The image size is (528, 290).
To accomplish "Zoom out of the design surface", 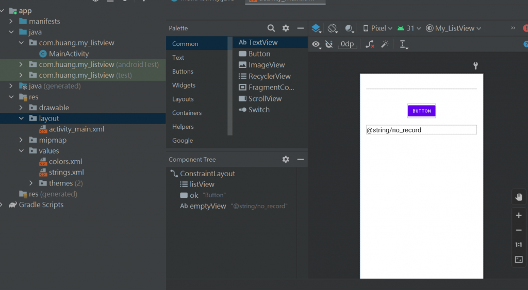I will pos(519,230).
